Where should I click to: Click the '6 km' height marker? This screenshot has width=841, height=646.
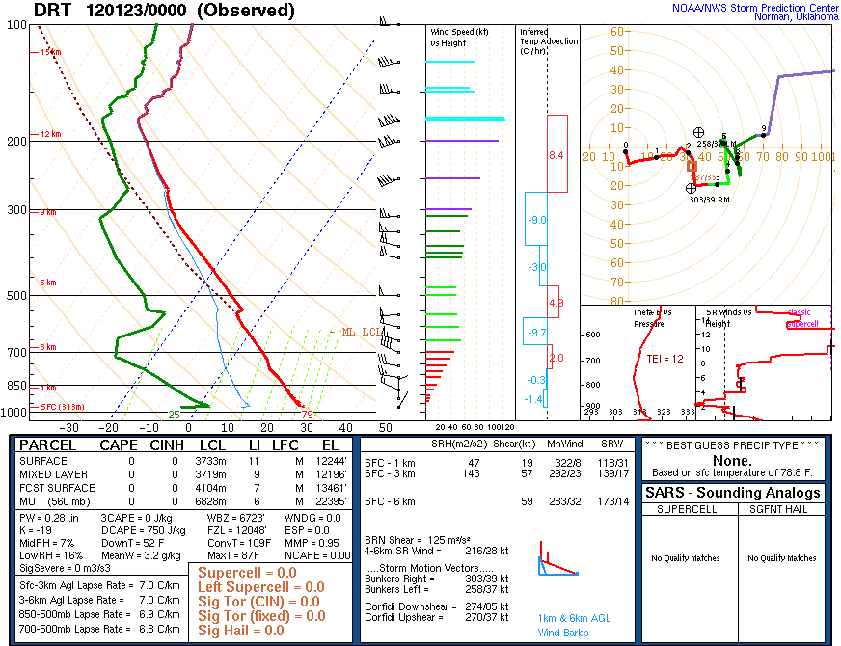(x=47, y=283)
